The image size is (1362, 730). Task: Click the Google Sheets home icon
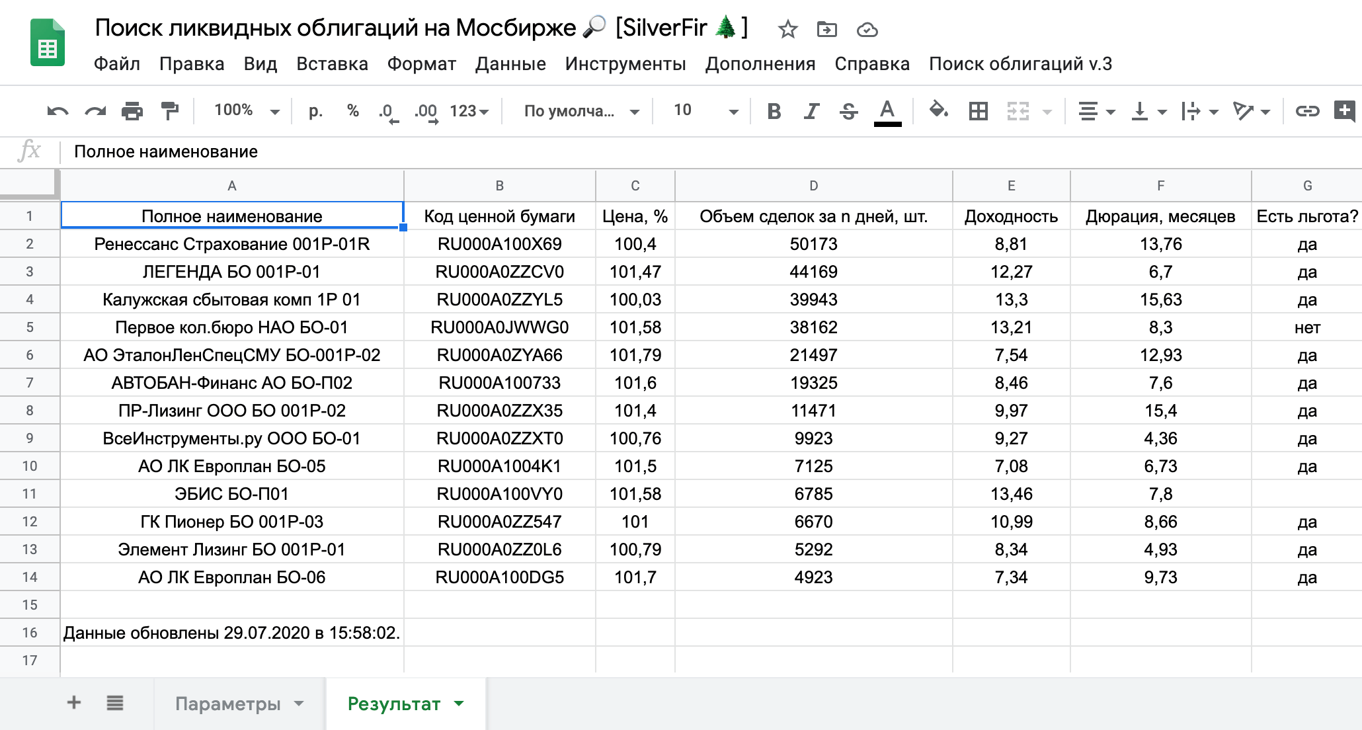pyautogui.click(x=48, y=44)
